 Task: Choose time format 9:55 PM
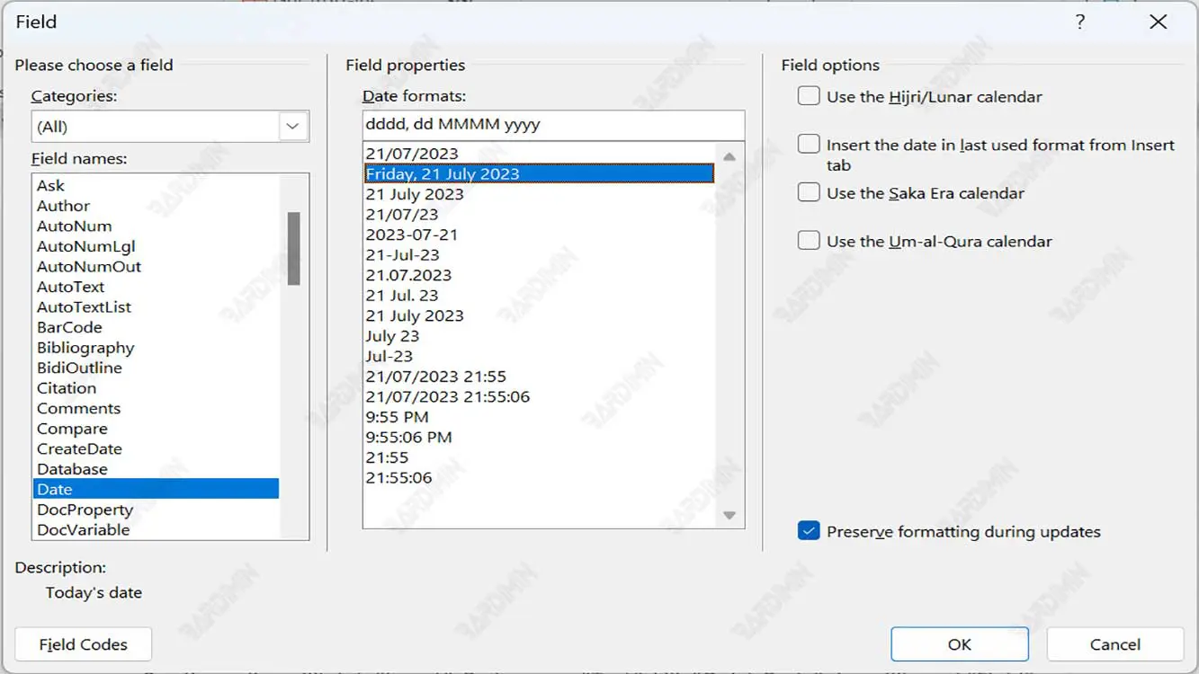(x=397, y=417)
